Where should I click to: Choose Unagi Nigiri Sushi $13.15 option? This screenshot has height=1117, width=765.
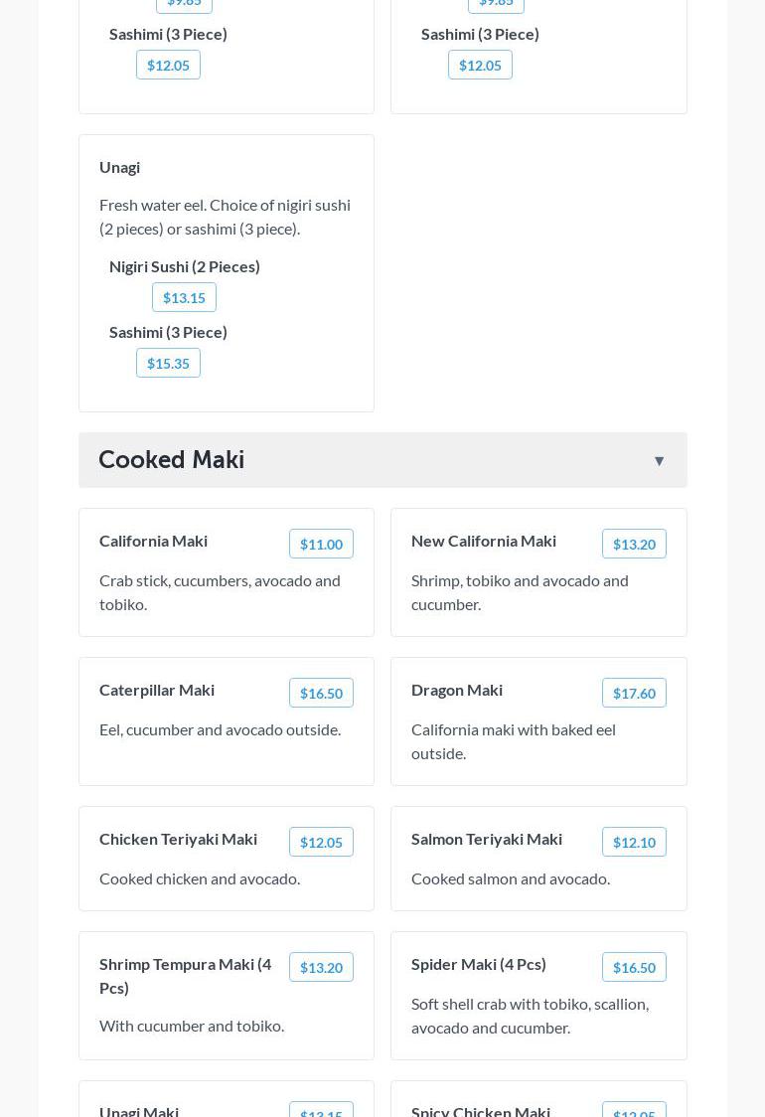[184, 297]
